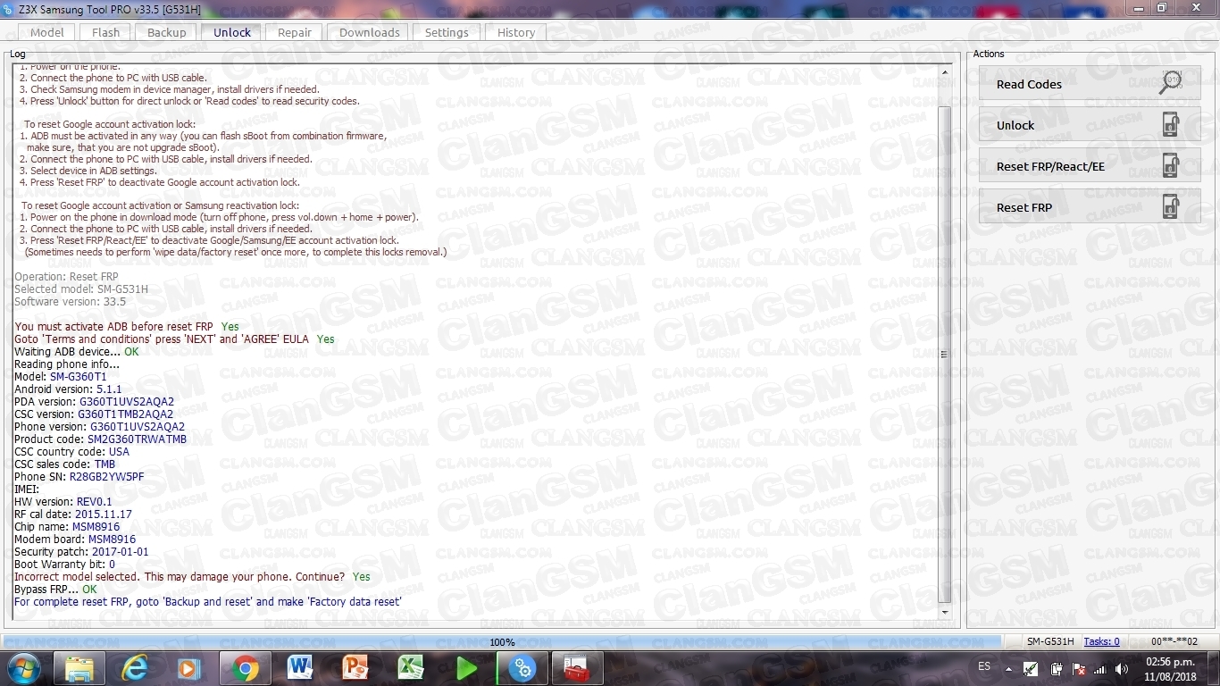1220x686 pixels.
Task: Open the red toolbox taskbar app
Action: 578,668
